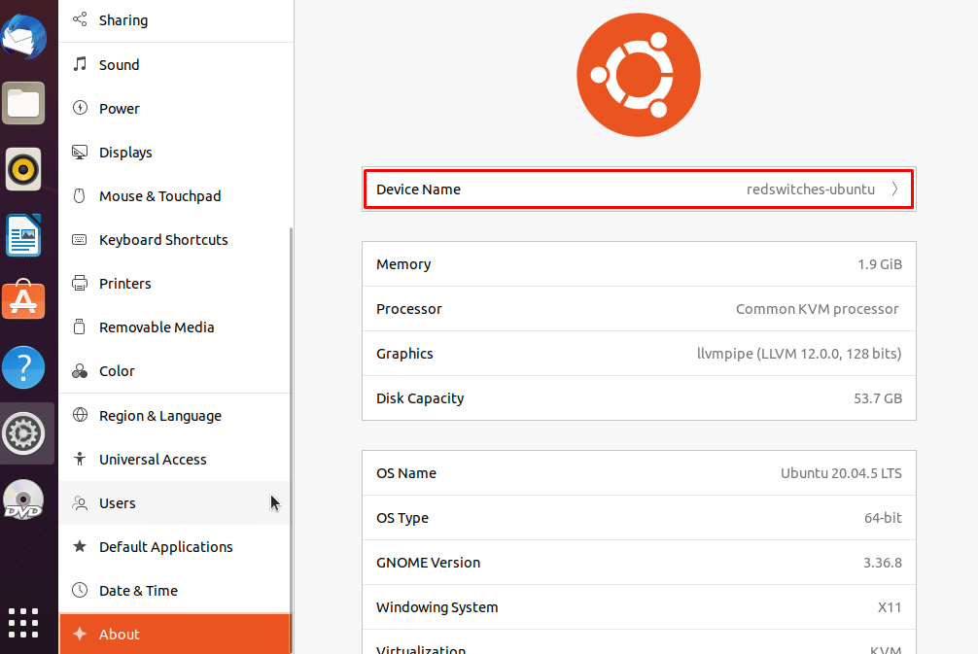This screenshot has width=978, height=654.
Task: Open Rhythmbox music player in dock
Action: click(x=23, y=169)
